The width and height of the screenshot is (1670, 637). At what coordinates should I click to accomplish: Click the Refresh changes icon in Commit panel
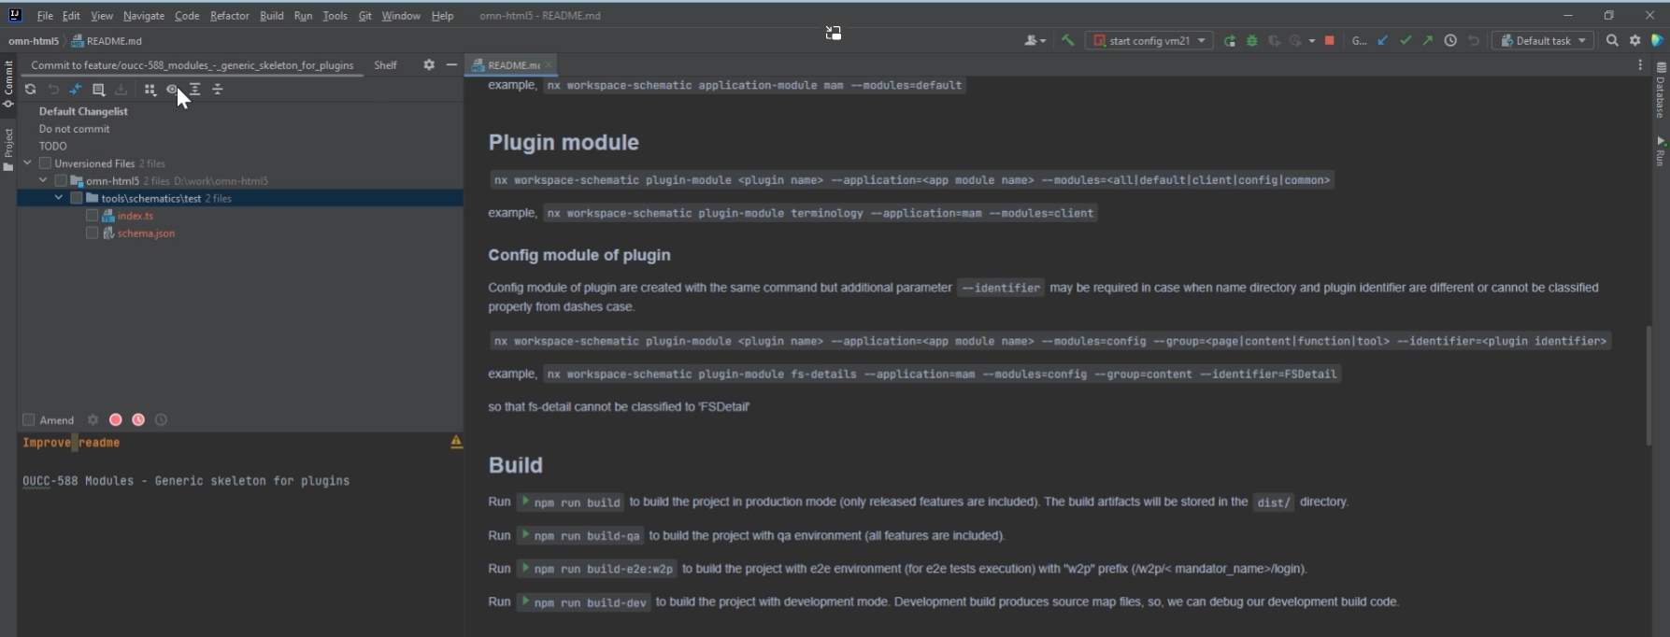pos(30,90)
